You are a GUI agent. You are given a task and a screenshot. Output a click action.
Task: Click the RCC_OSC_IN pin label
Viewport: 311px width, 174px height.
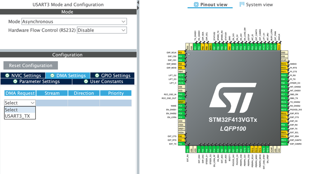pos(170,94)
